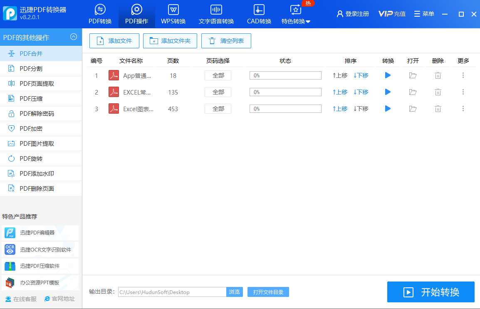480x309 pixels.
Task: Open 官网地址 website link
Action: click(60, 299)
